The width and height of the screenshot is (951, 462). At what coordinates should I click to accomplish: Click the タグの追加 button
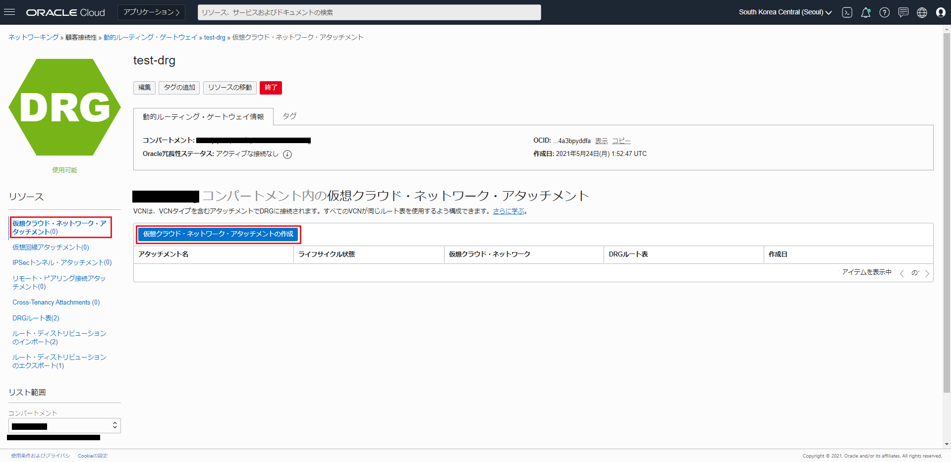click(x=179, y=88)
